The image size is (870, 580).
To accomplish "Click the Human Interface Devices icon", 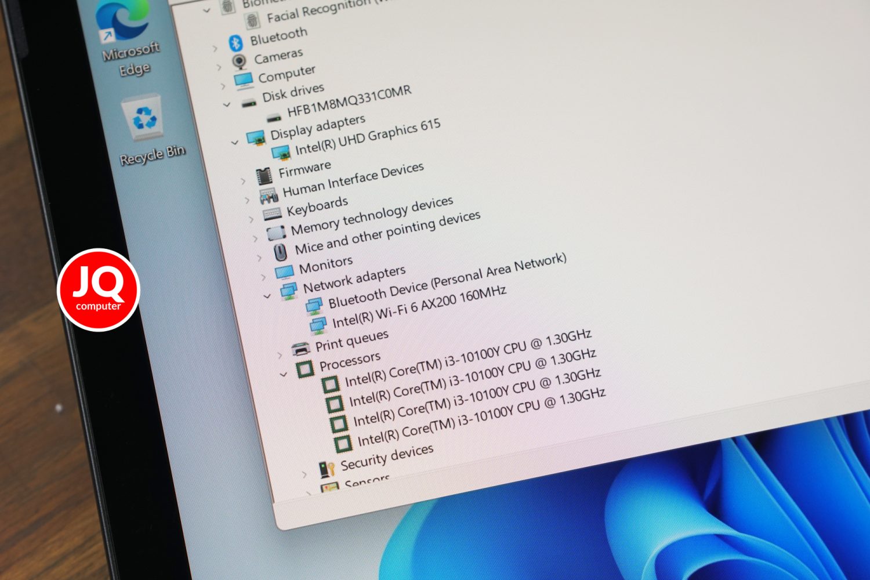I will [269, 195].
